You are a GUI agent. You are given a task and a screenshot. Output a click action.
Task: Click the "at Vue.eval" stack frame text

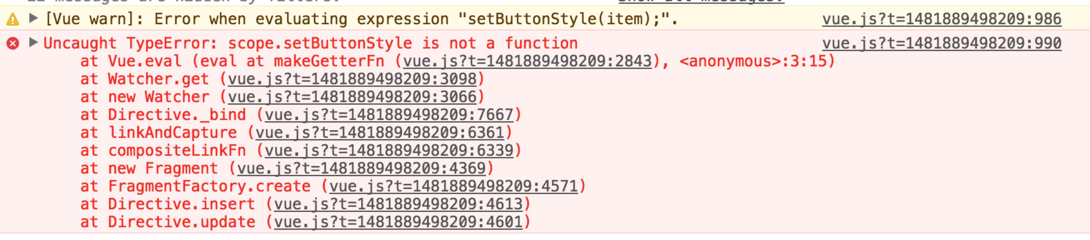coord(131,61)
